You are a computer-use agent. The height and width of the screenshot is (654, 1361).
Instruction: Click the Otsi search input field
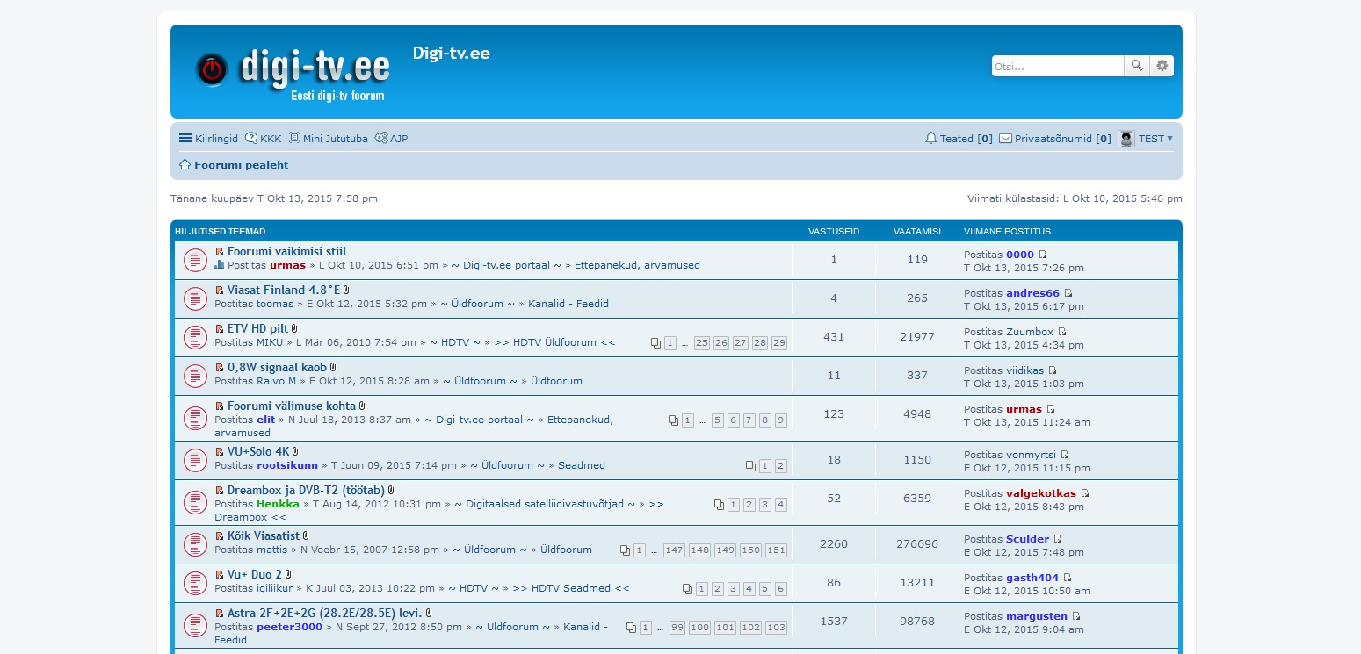click(1057, 66)
